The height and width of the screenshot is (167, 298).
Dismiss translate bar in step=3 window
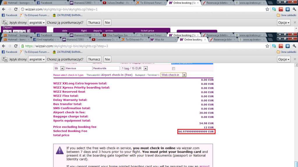pos(295,59)
